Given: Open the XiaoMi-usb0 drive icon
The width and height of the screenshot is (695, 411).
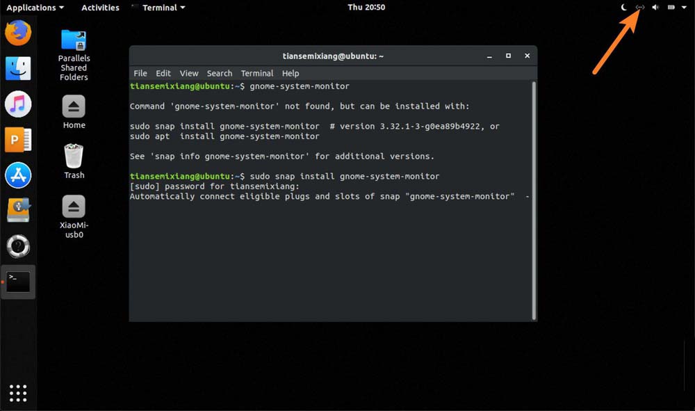Looking at the screenshot, I should 74,207.
